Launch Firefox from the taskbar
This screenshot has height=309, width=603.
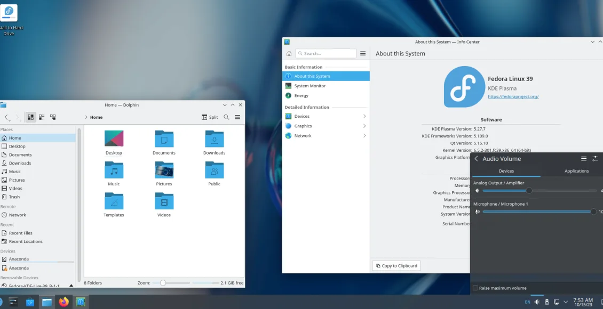64,302
